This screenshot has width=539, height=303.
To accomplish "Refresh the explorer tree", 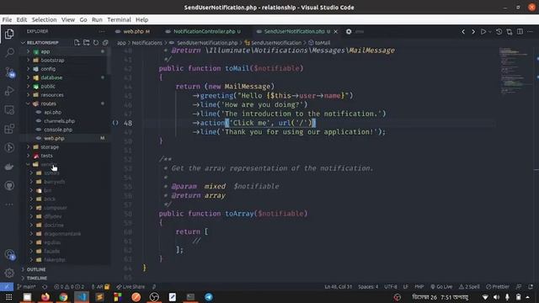I will pyautogui.click(x=96, y=43).
